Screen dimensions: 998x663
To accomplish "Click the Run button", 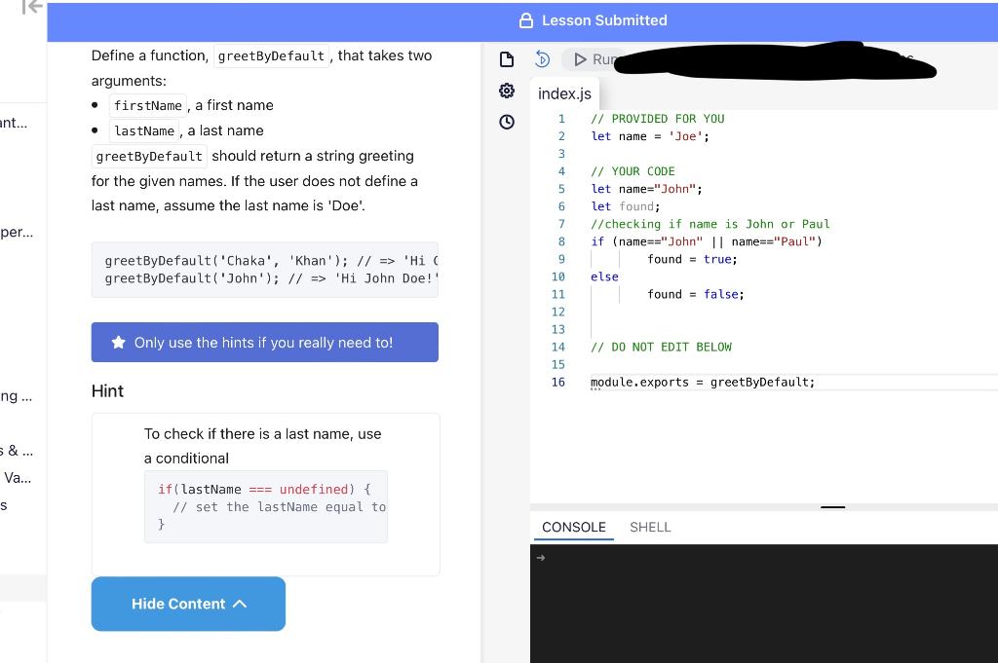I will (593, 58).
